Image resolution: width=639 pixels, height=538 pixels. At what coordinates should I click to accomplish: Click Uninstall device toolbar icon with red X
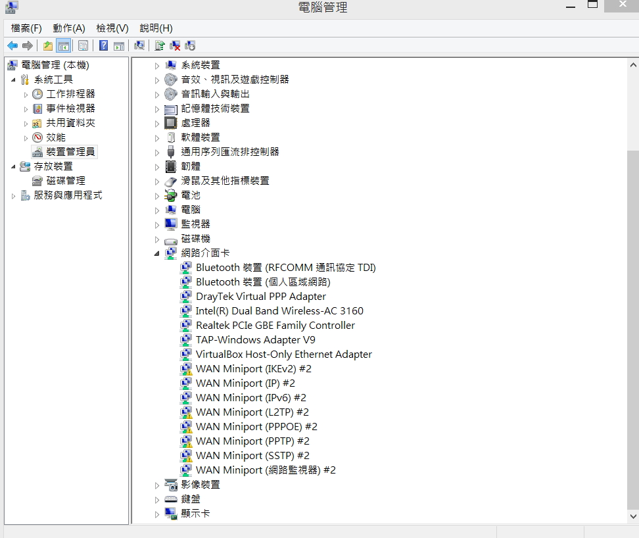tap(175, 45)
